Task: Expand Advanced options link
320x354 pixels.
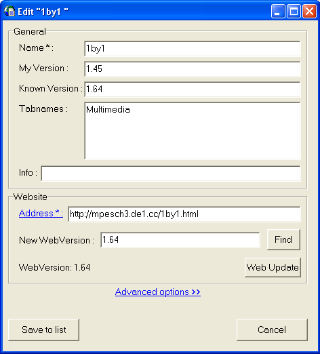Action: (158, 292)
